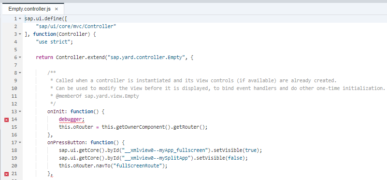Click line number 5 in the gutter
Screen dimensions: 387x180
(x=15, y=49)
